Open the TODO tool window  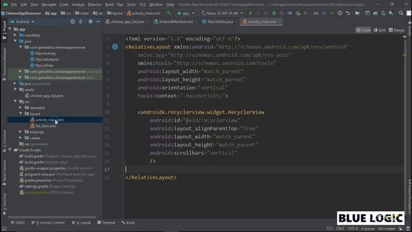point(17,222)
